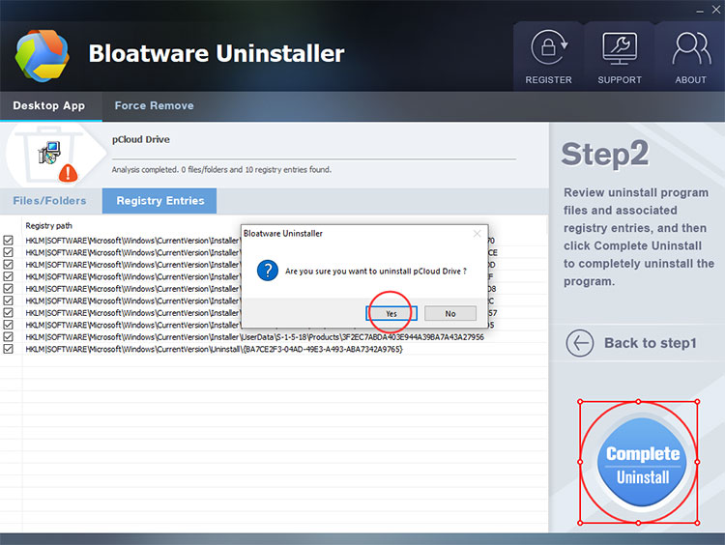
Task: Uncheck registry entry ending in 57
Action: [9, 312]
